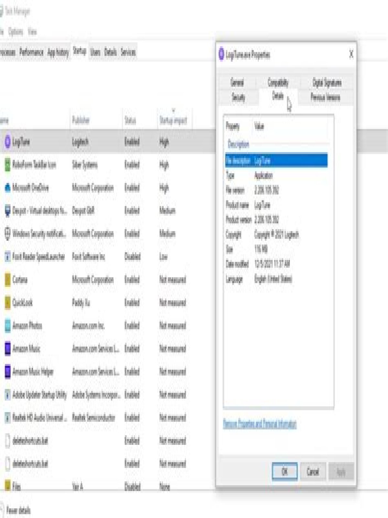Screen dimensions: 388x518
Task: Select the File version property row
Action: (x=276, y=190)
